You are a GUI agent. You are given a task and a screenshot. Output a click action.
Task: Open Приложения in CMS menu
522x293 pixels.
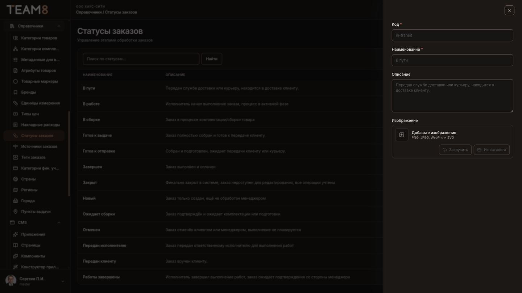pyautogui.click(x=34, y=234)
